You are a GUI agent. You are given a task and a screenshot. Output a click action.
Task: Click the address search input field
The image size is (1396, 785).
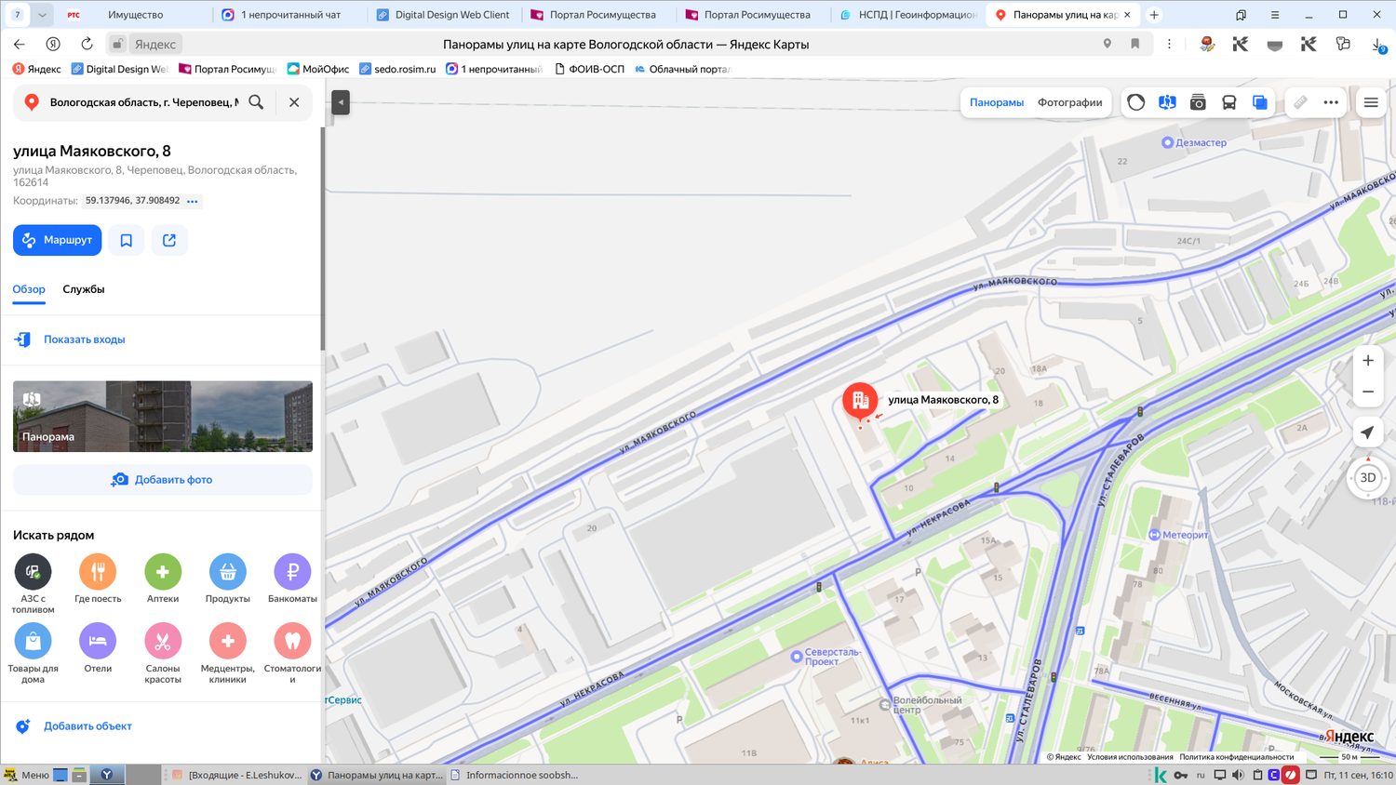point(144,102)
